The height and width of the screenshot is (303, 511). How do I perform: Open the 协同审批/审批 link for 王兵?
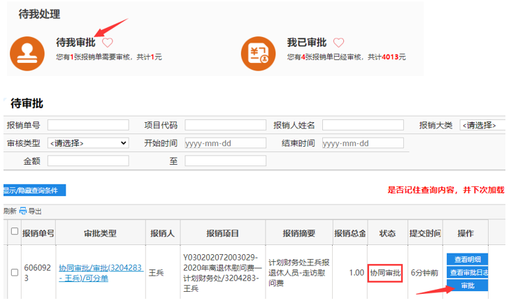pyautogui.click(x=101, y=272)
